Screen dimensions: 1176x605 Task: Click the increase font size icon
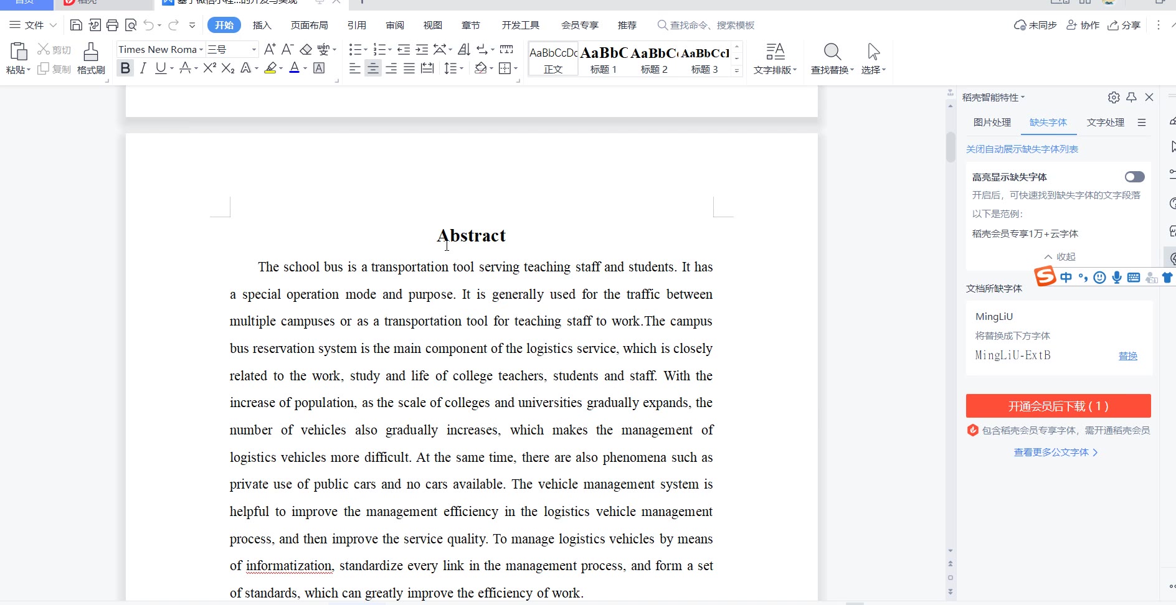[x=269, y=49]
